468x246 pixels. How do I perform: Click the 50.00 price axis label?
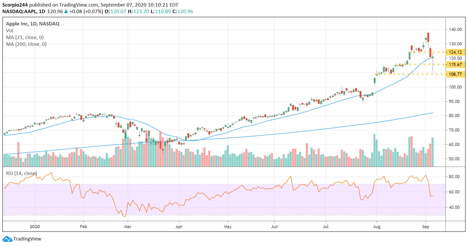point(454,159)
